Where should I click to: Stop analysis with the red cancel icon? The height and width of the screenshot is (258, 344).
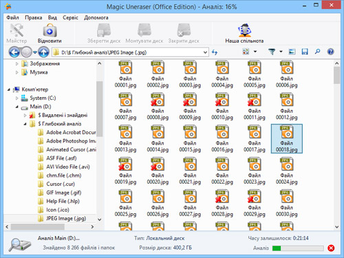click(x=331, y=248)
